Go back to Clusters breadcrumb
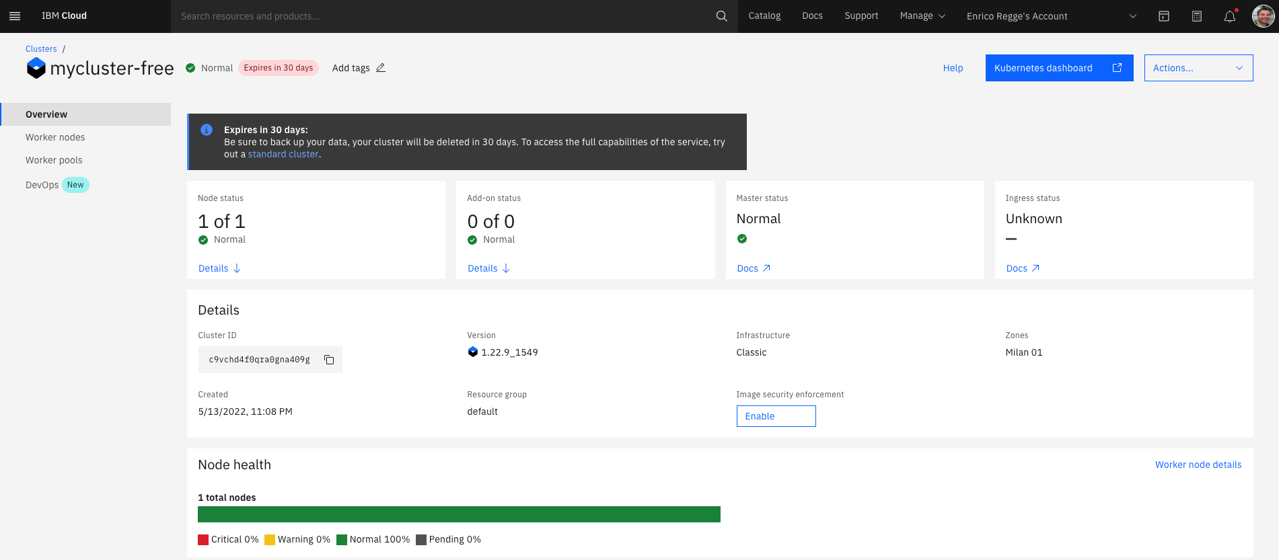 coord(41,49)
